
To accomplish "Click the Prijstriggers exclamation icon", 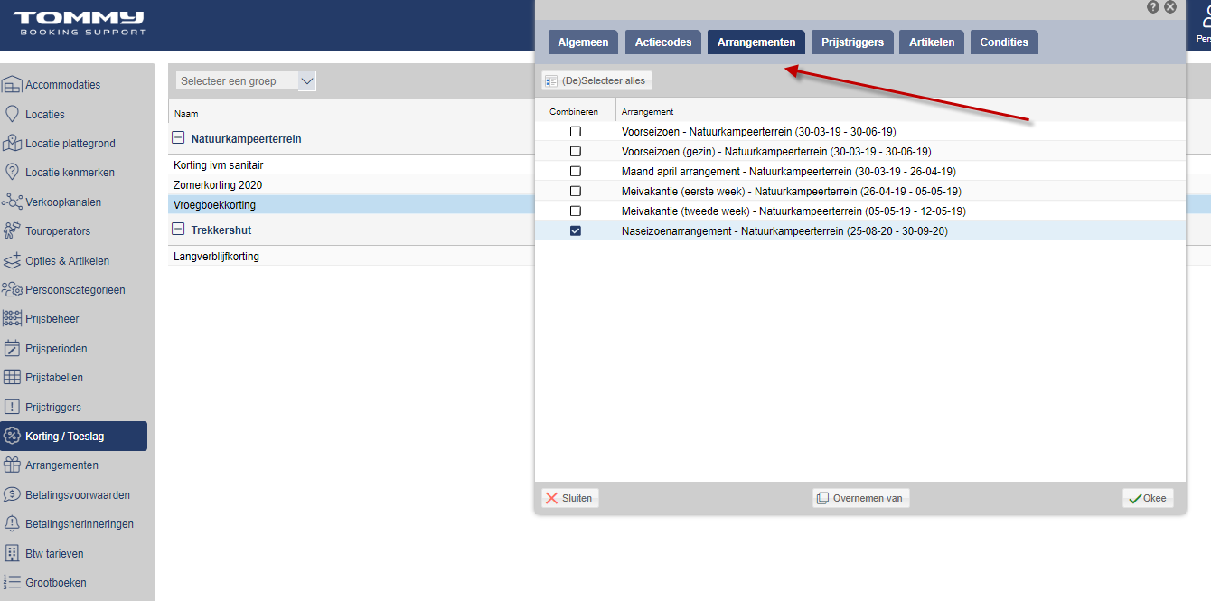I will [x=12, y=407].
